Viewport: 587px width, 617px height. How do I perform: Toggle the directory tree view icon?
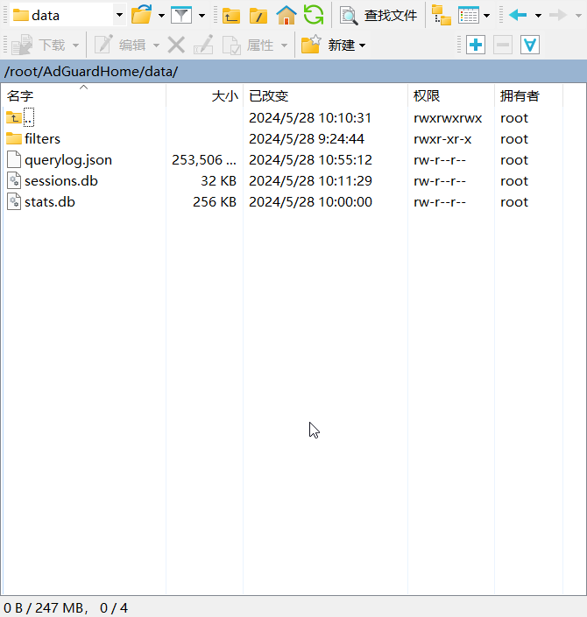(x=442, y=15)
